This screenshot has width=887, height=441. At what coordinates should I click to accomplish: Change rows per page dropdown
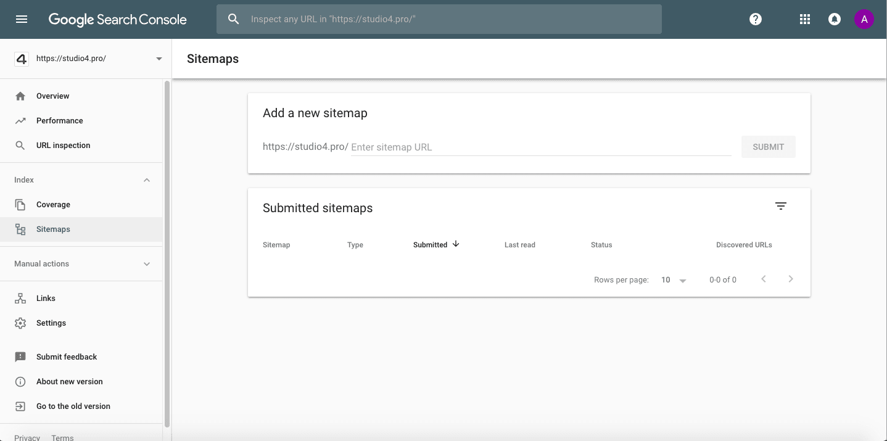tap(674, 280)
